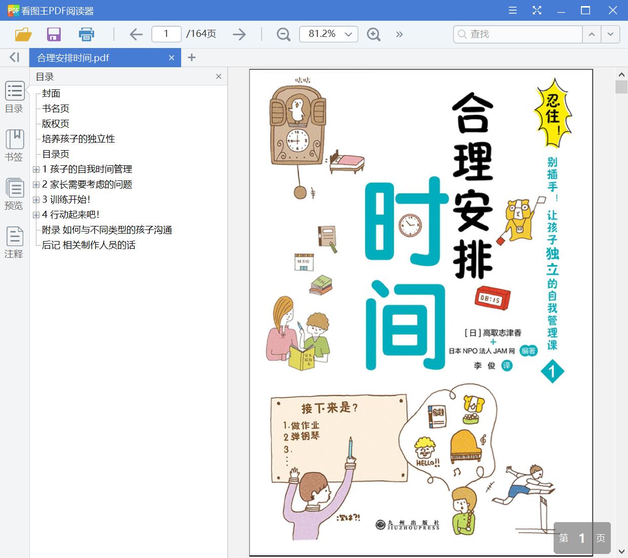
Task: Maximize the PDF reader window
Action: click(x=585, y=10)
